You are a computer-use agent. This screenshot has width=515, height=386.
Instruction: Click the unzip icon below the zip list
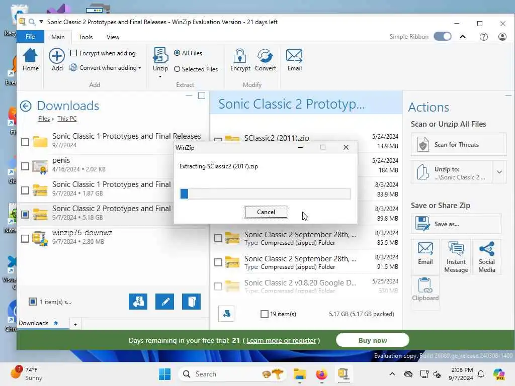click(x=226, y=314)
